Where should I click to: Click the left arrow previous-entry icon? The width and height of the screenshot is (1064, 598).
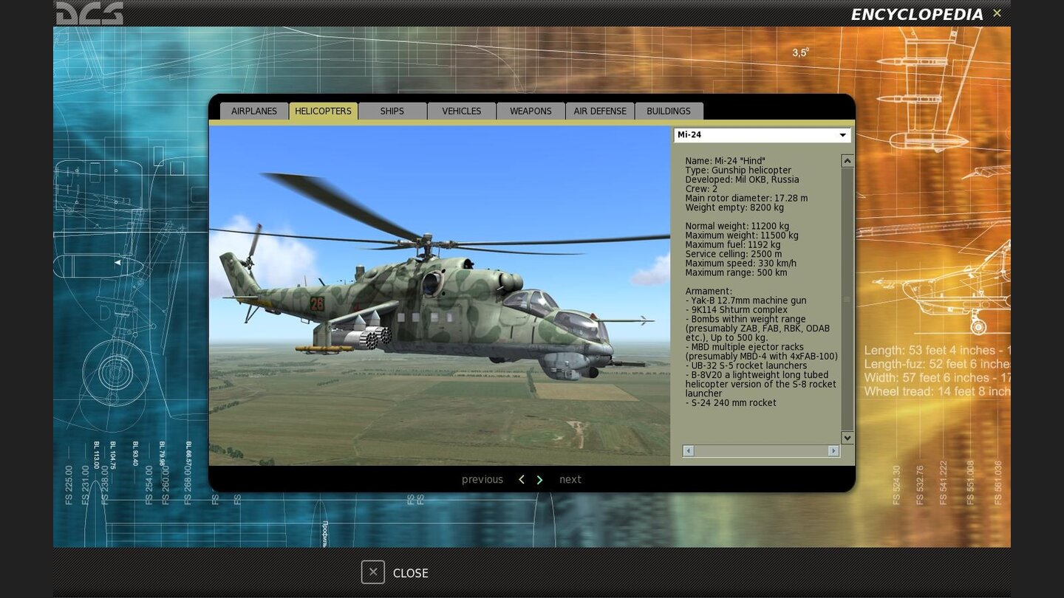pyautogui.click(x=522, y=480)
